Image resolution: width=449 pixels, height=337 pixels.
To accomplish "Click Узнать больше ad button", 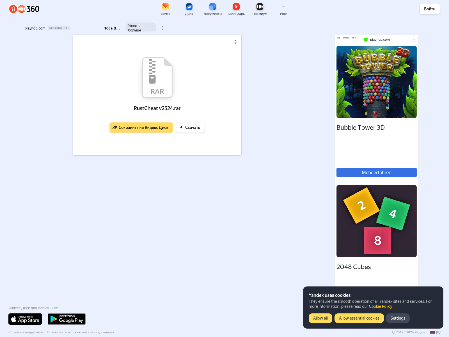I will (x=141, y=28).
